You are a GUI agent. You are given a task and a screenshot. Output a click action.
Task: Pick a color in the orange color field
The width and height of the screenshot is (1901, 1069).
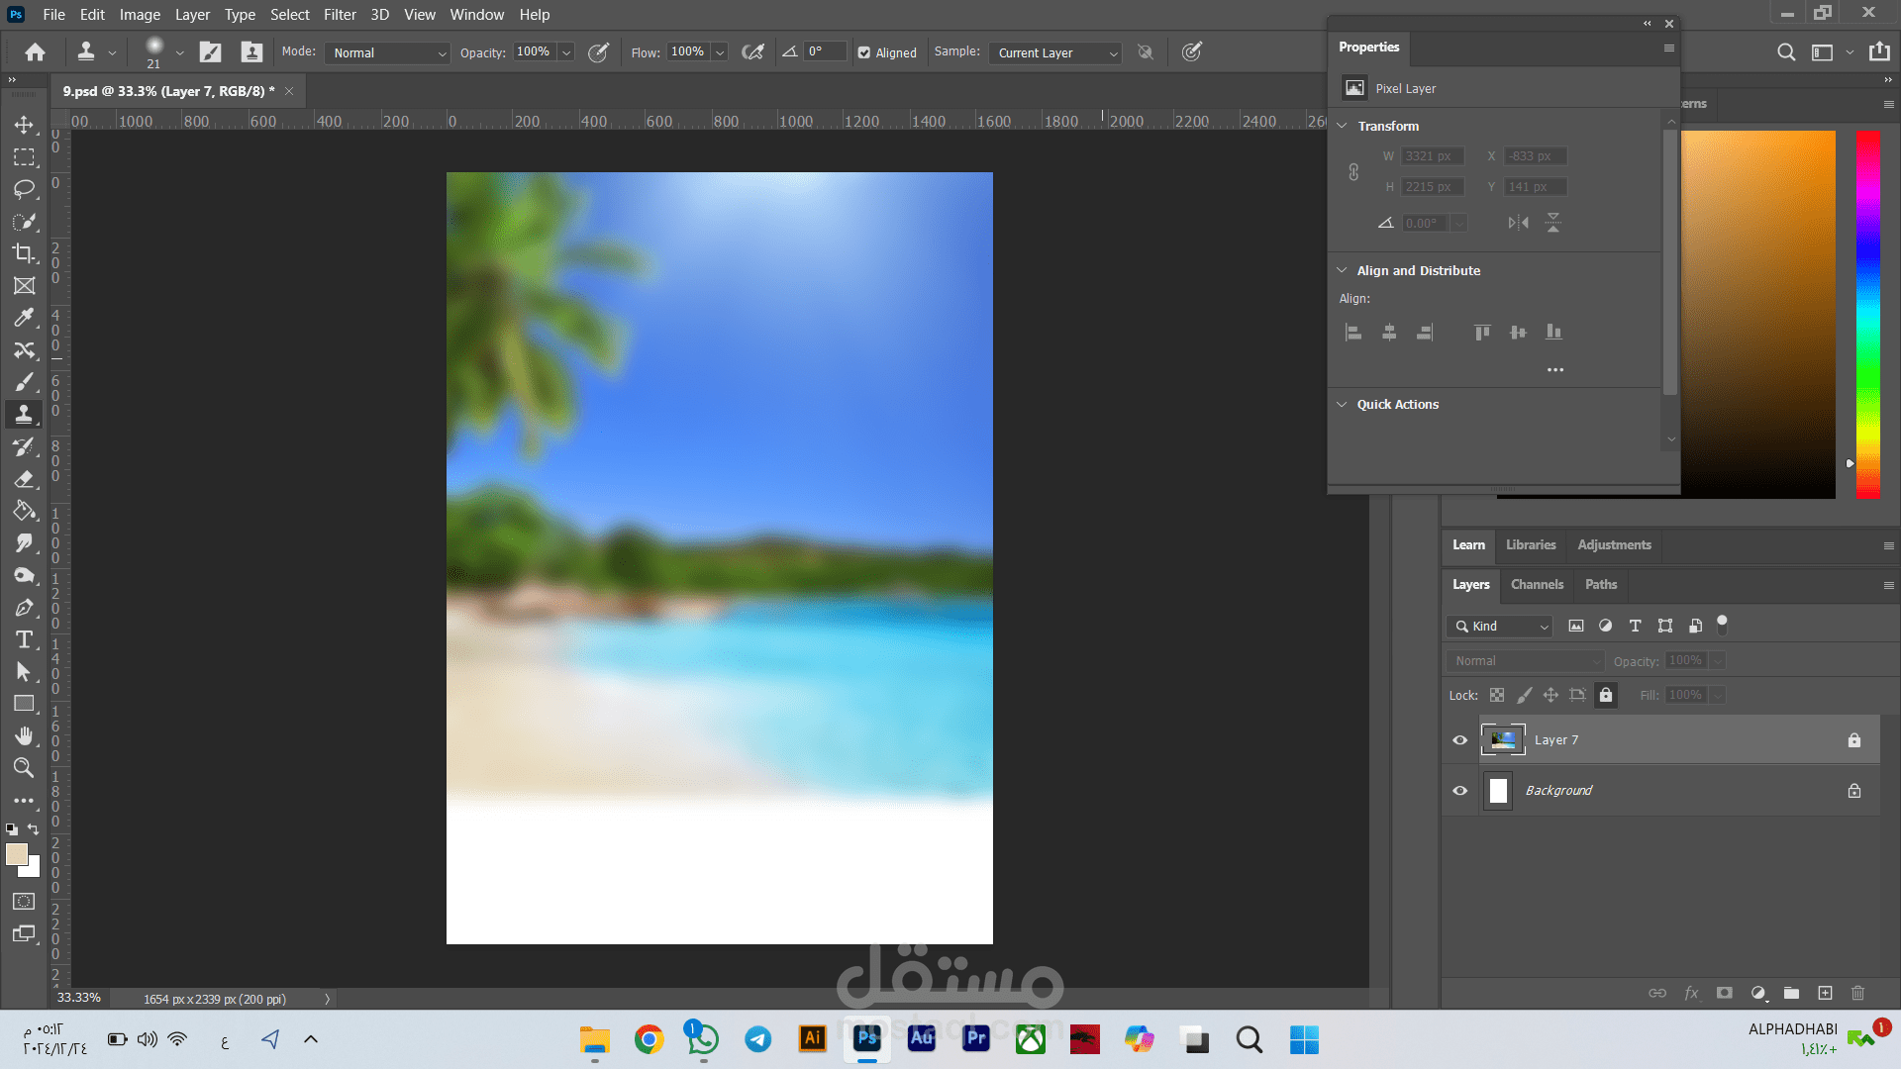[x=1758, y=314]
